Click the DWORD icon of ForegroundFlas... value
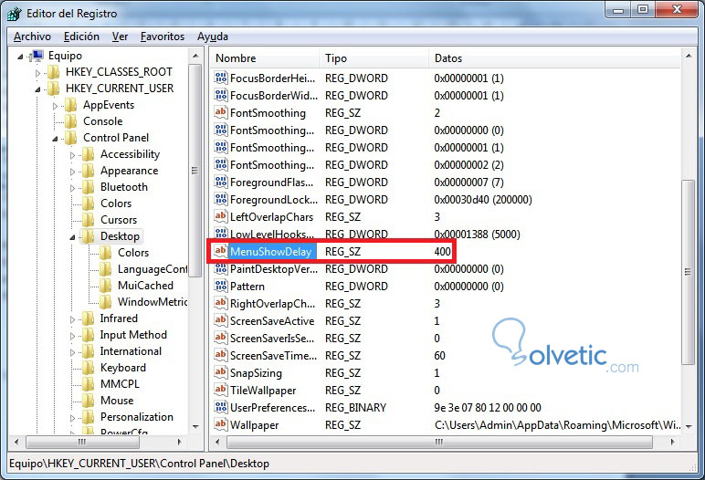 click(221, 182)
